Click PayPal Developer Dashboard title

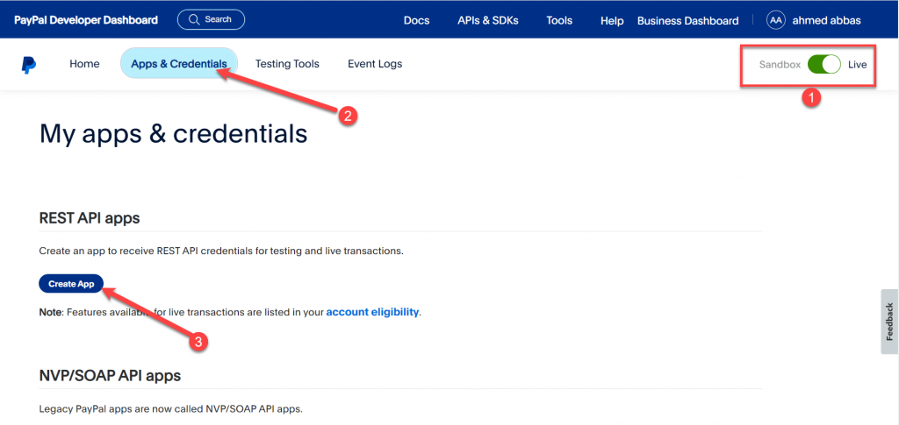click(86, 20)
